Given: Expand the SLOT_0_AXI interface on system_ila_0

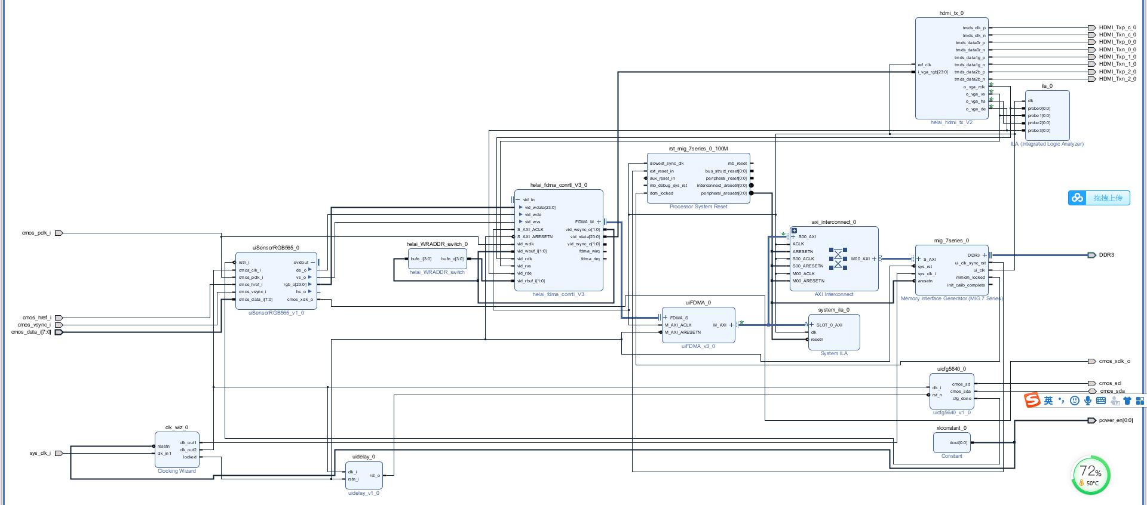Looking at the screenshot, I should point(811,325).
